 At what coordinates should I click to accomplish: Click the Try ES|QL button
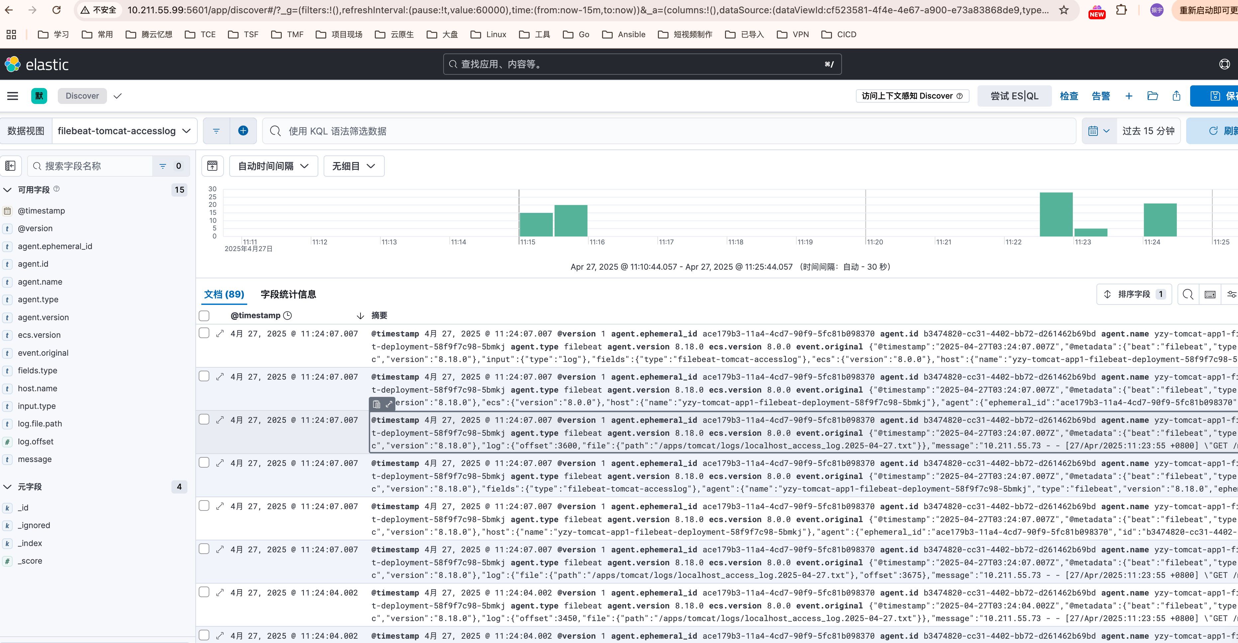pos(1014,96)
